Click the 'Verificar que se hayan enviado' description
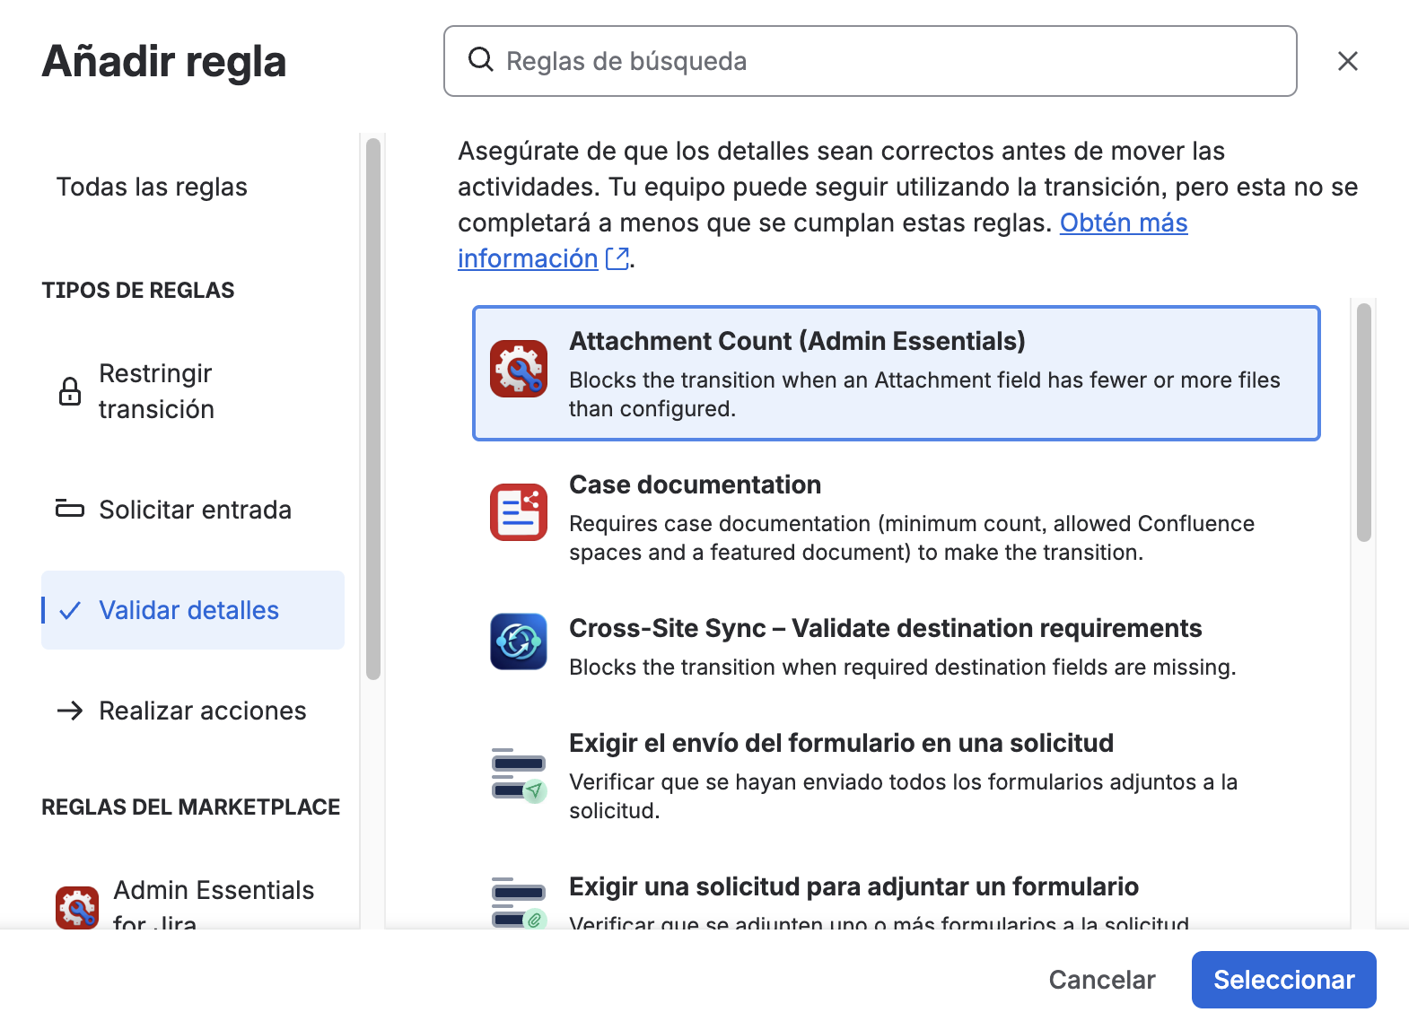The height and width of the screenshot is (1021, 1409). (x=903, y=797)
